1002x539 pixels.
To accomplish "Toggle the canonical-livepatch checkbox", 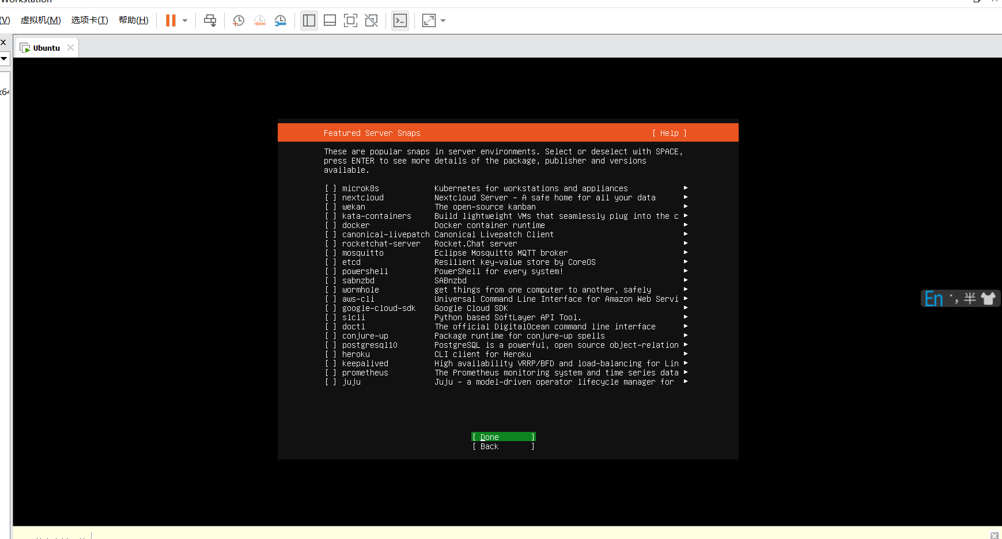I will (x=330, y=234).
